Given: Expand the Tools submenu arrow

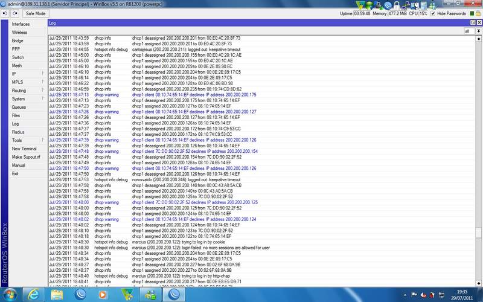Looking at the screenshot, I should 43,140.
